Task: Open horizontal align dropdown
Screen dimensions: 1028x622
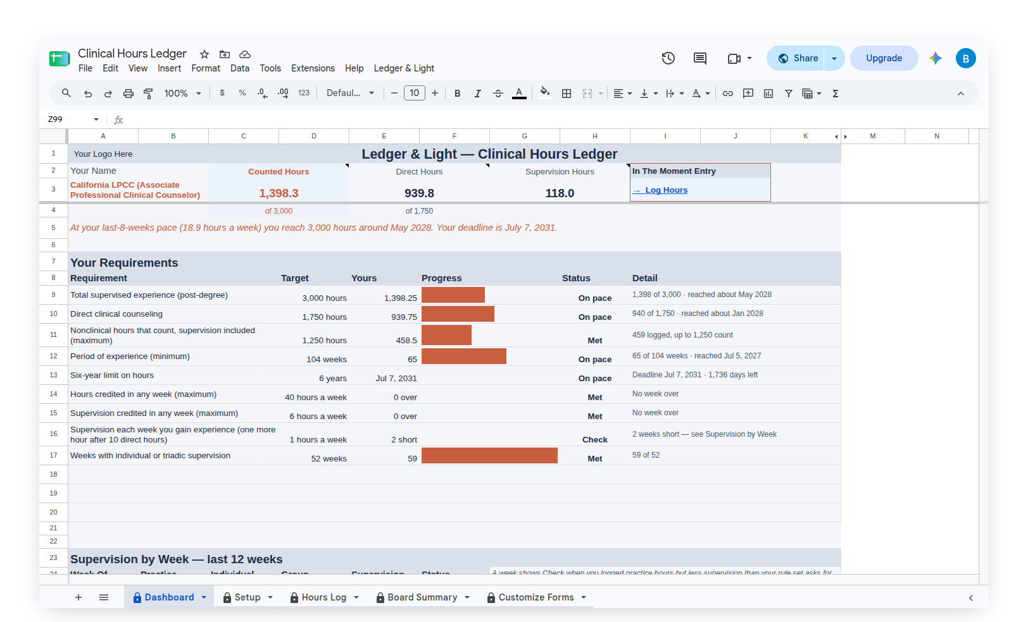Action: [623, 94]
